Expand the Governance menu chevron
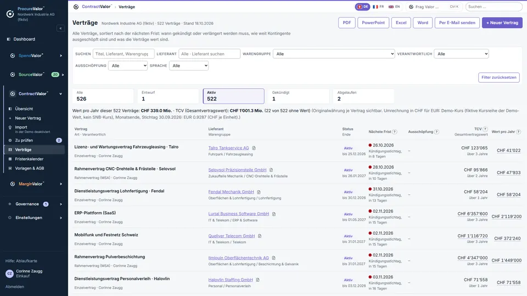 click(61, 204)
